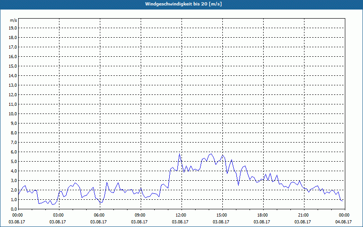This screenshot has height=227, width=363.
Task: Select the "09:00" time label
Action: (141, 215)
